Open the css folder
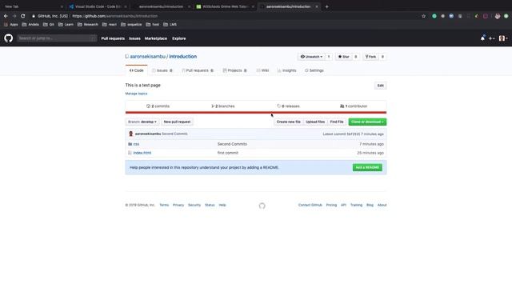The height and width of the screenshot is (288, 512). click(x=136, y=144)
